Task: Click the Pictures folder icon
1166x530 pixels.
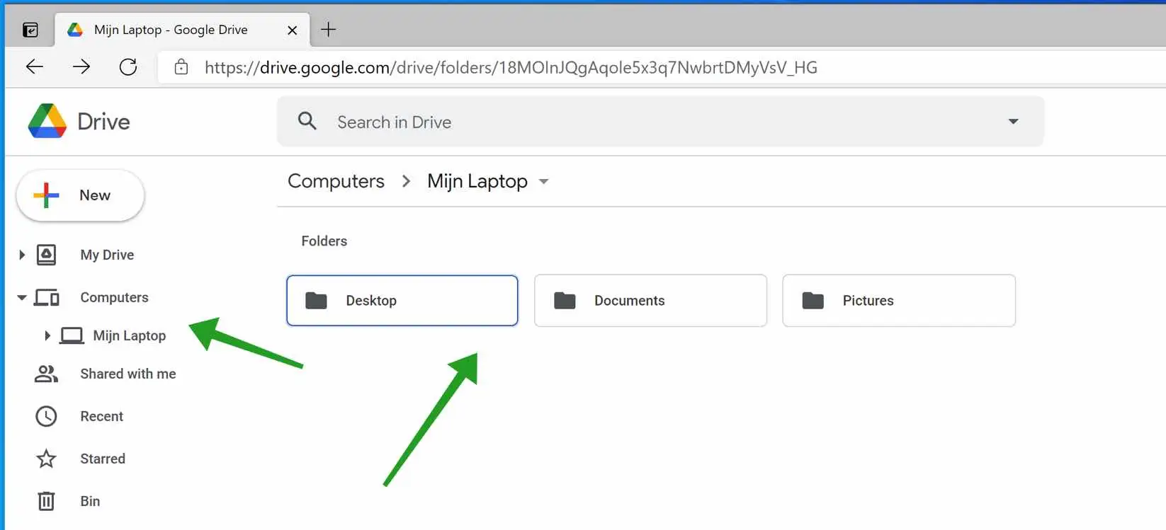Action: (813, 301)
